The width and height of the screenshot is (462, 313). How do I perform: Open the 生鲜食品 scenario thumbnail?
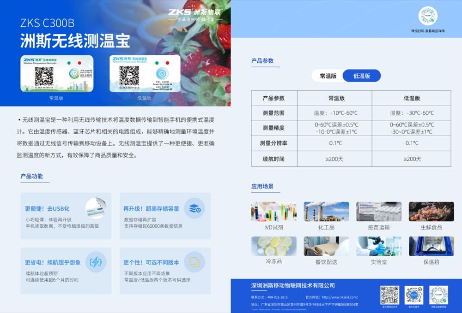point(432,212)
